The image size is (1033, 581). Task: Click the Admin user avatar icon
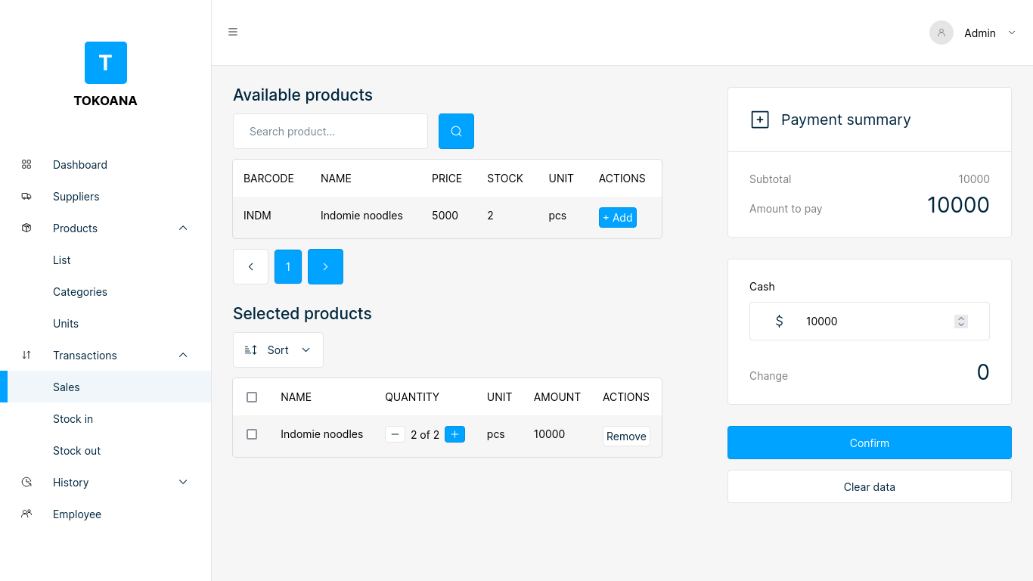point(941,33)
